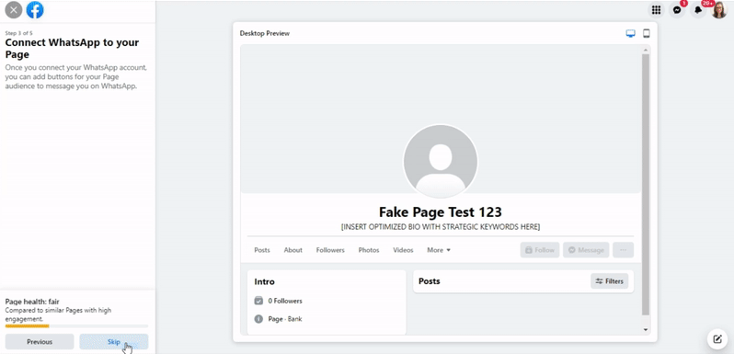Open the account profile picture menu
Viewport: 734px width, 354px height.
[719, 10]
